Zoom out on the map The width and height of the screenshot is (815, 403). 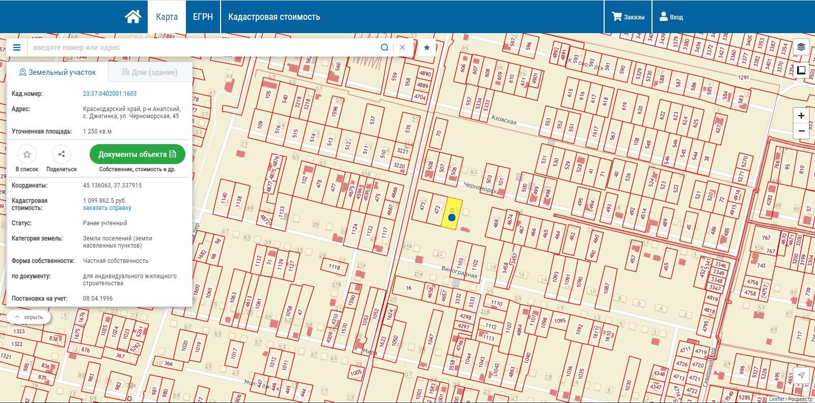(801, 131)
